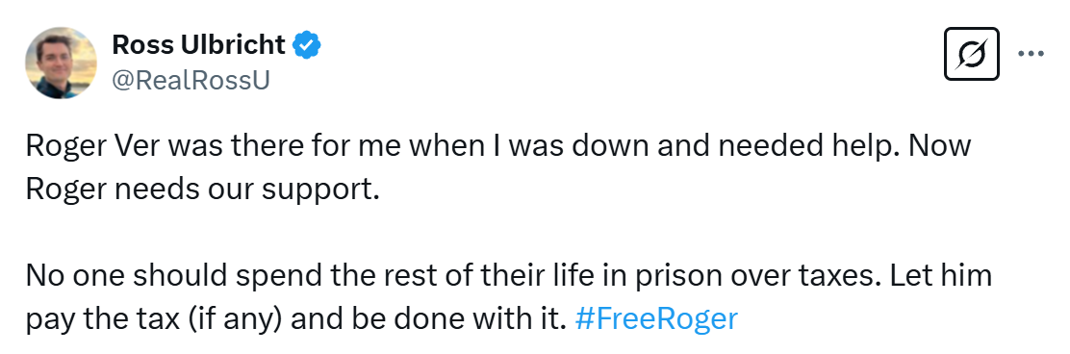Viewport: 1070px width, 354px height.
Task: Follow the #FreeRoger hashtag link
Action: 656,318
